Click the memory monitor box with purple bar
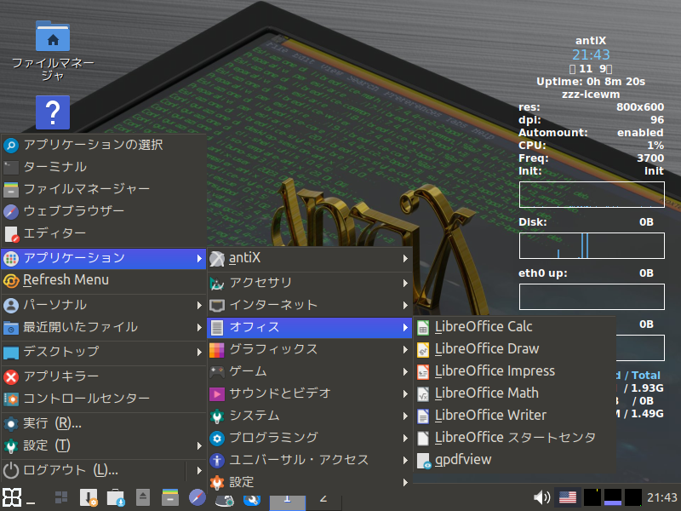Image resolution: width=681 pixels, height=511 pixels. click(x=613, y=497)
